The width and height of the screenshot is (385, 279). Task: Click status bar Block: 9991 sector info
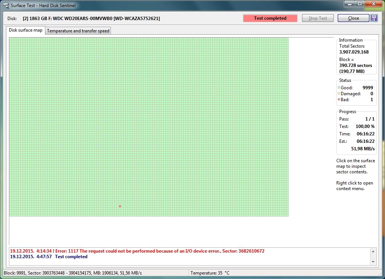coord(73,273)
